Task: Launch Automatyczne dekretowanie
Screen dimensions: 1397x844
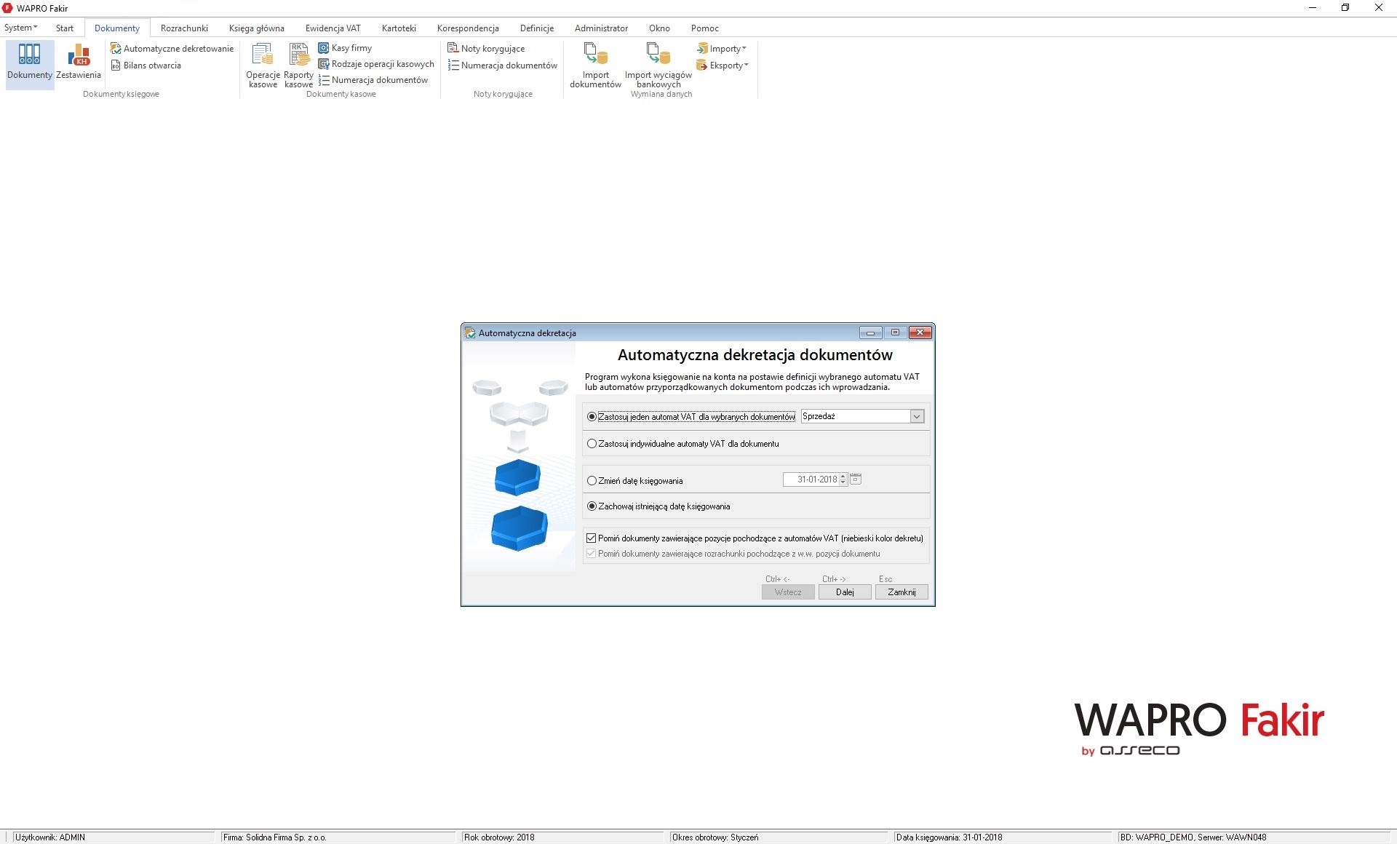Action: pyautogui.click(x=172, y=49)
